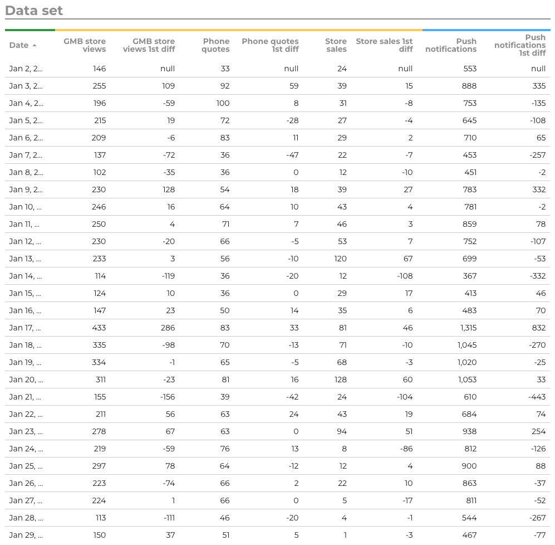Click Phone quotes 1st diff value -42
The image size is (555, 545).
292,397
